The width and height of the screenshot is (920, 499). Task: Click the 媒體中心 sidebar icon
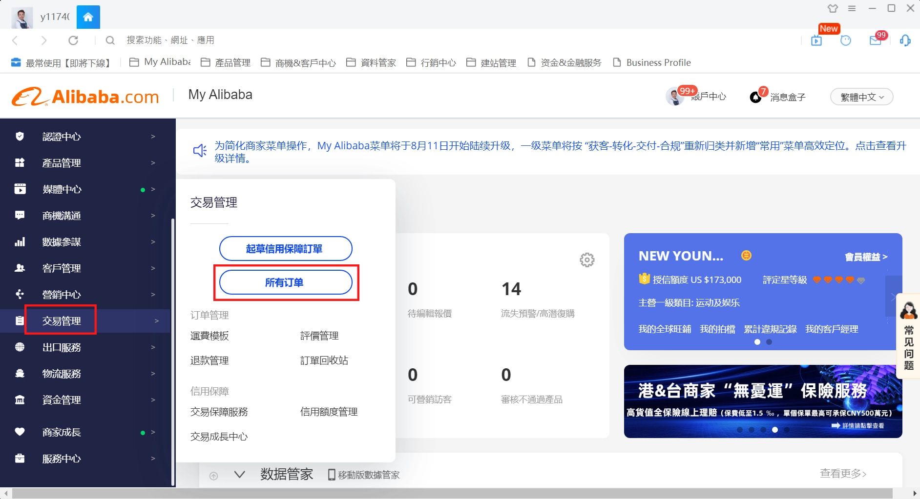(20, 189)
